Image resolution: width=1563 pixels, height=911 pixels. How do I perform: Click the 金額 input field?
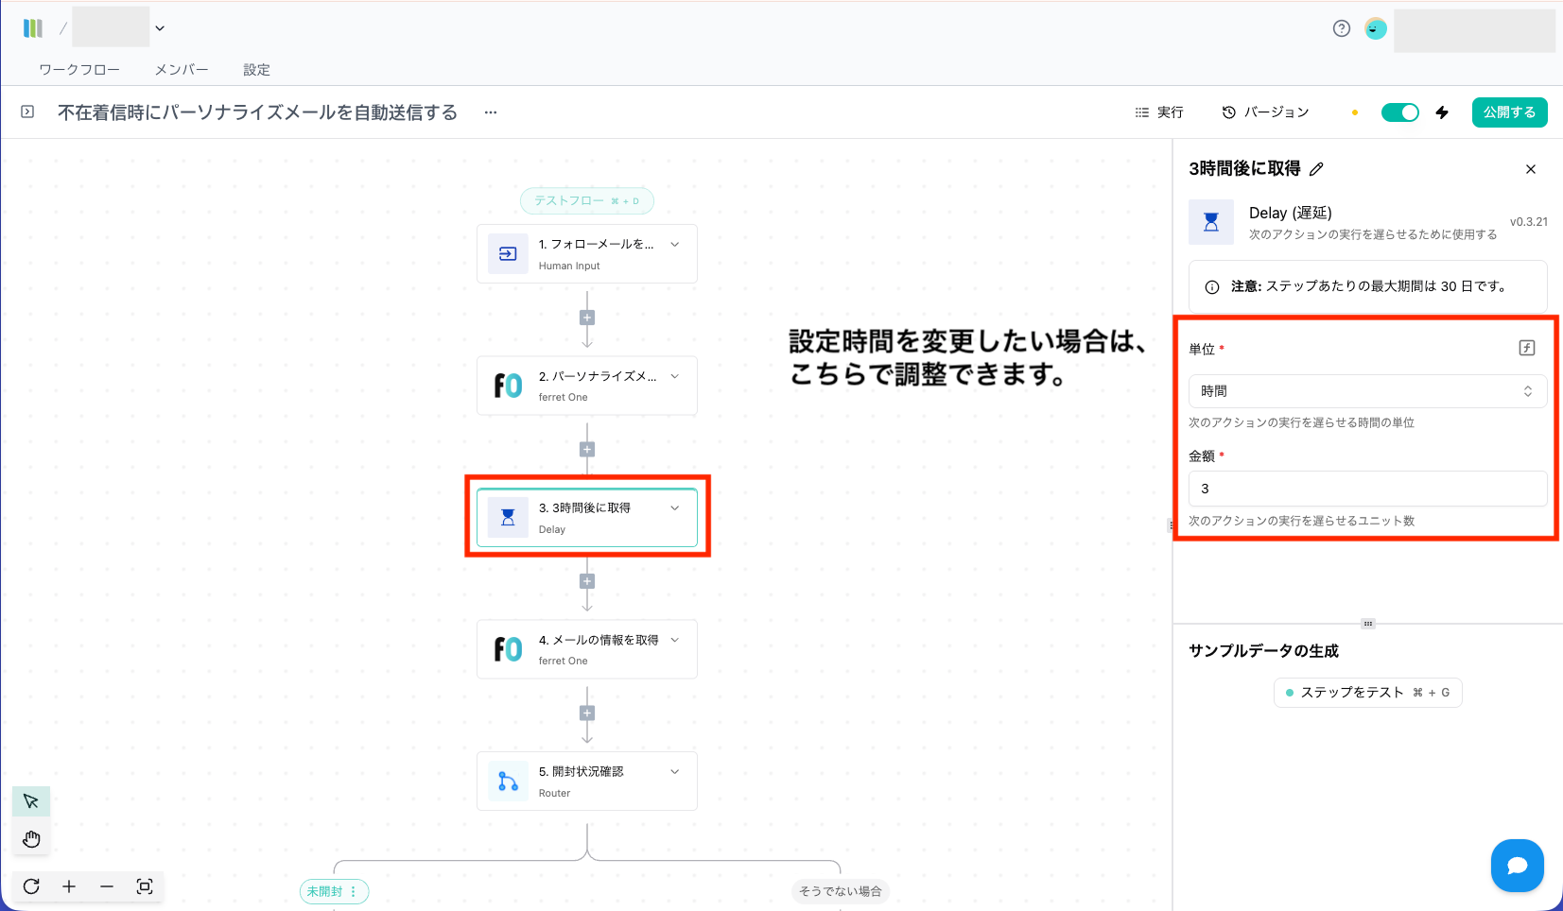pyautogui.click(x=1366, y=489)
